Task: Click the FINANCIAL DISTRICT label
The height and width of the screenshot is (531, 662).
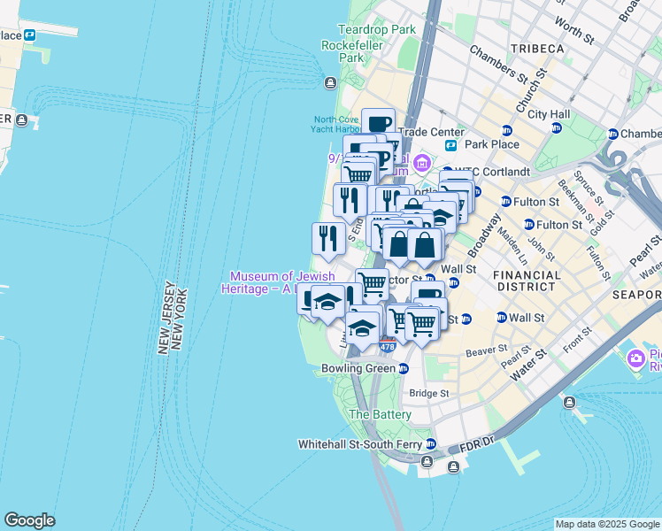Action: point(527,281)
